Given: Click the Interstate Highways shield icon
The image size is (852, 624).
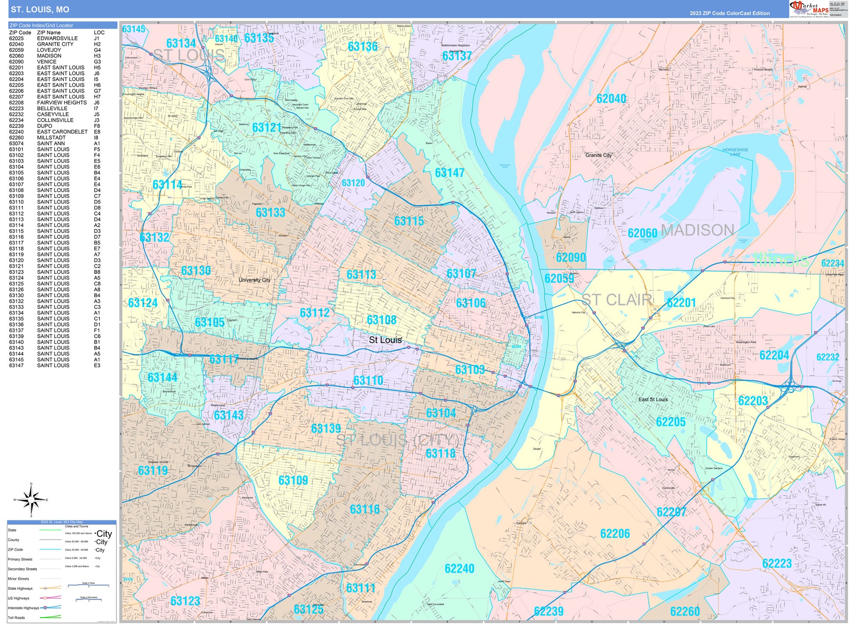Looking at the screenshot, I should click(45, 608).
